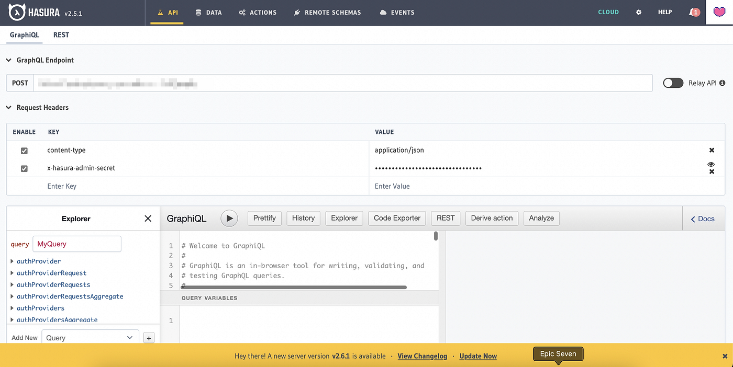Image resolution: width=733 pixels, height=367 pixels.
Task: Expand the authProvider tree node
Action: tap(12, 261)
